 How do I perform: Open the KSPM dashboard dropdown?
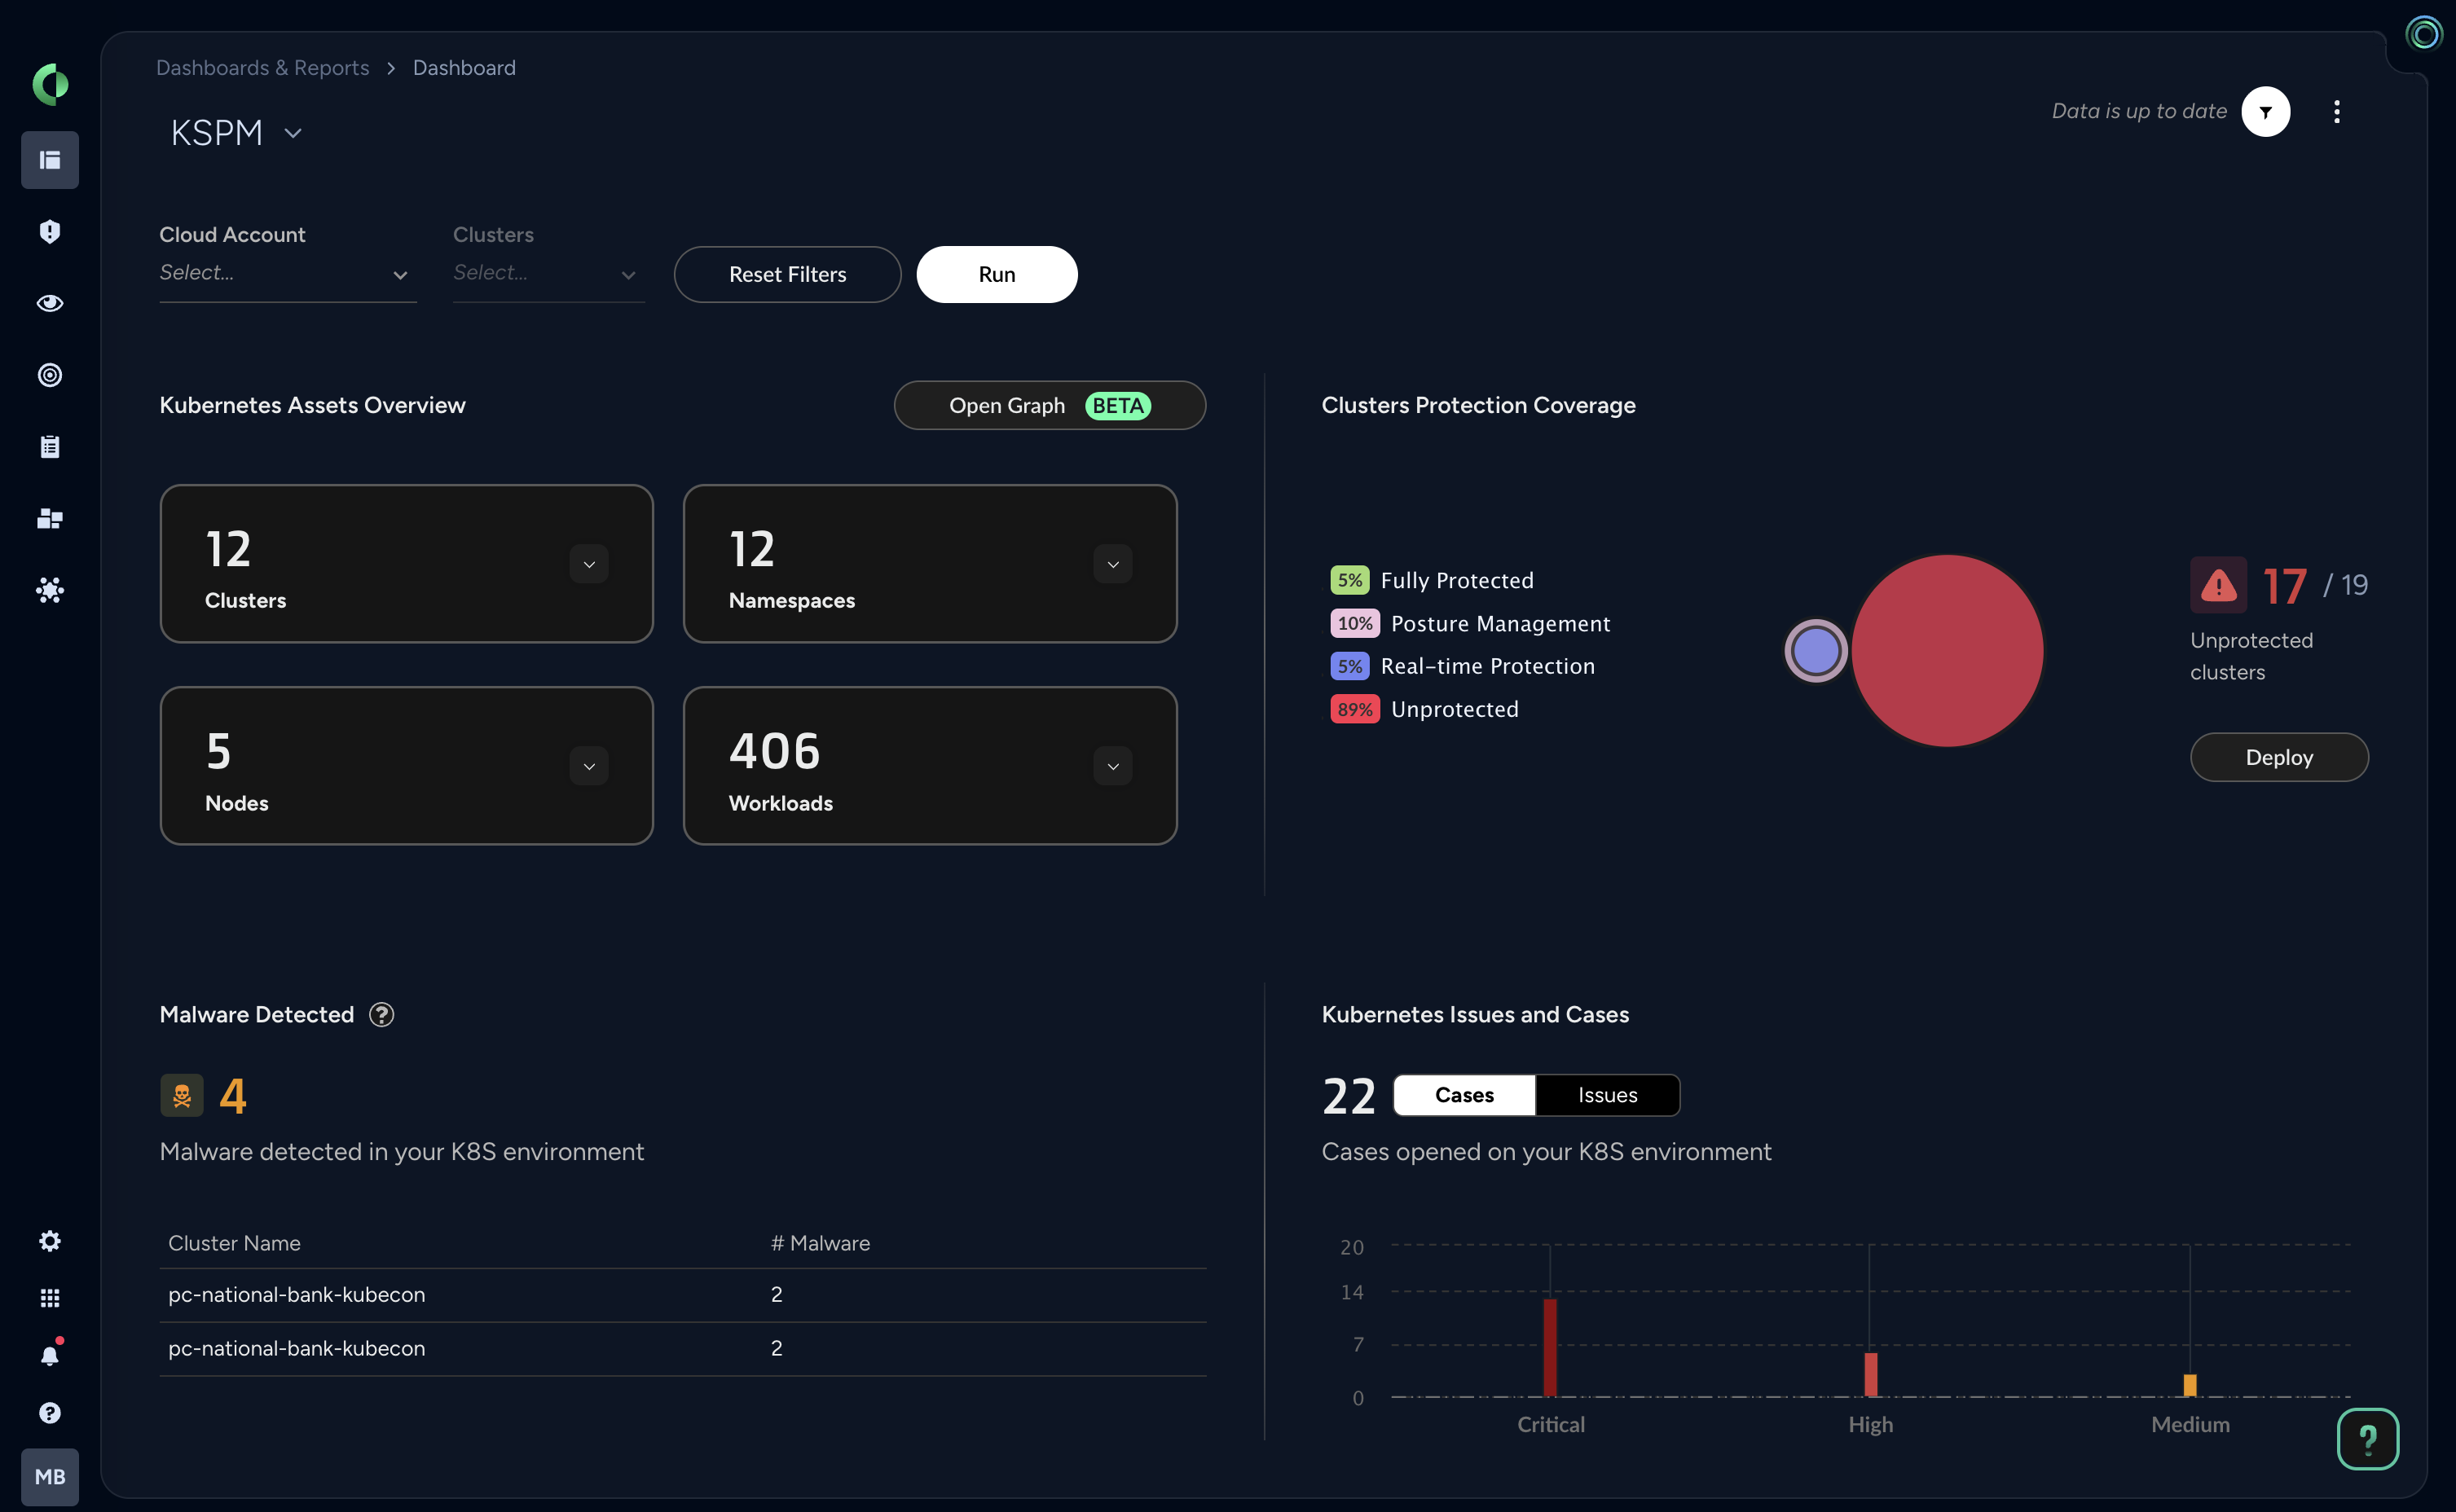(293, 132)
